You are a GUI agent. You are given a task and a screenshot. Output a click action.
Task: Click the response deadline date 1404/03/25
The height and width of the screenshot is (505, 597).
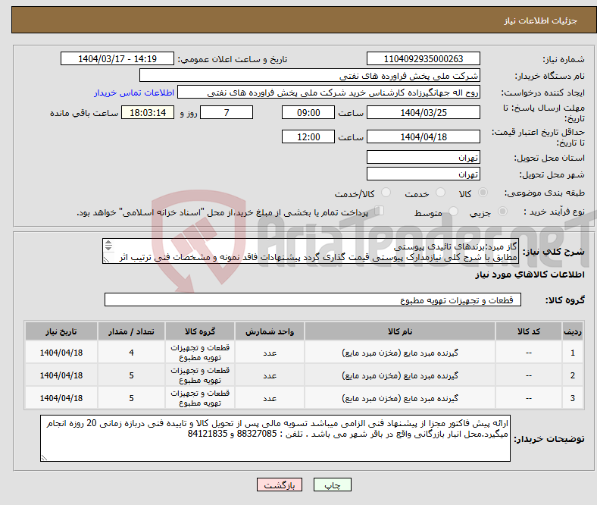(424, 112)
